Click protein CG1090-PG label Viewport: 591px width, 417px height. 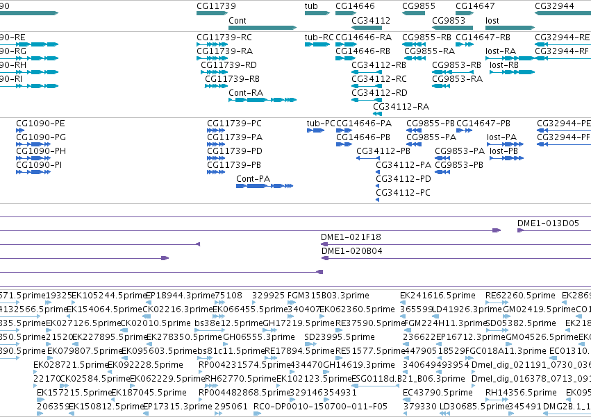(41, 137)
